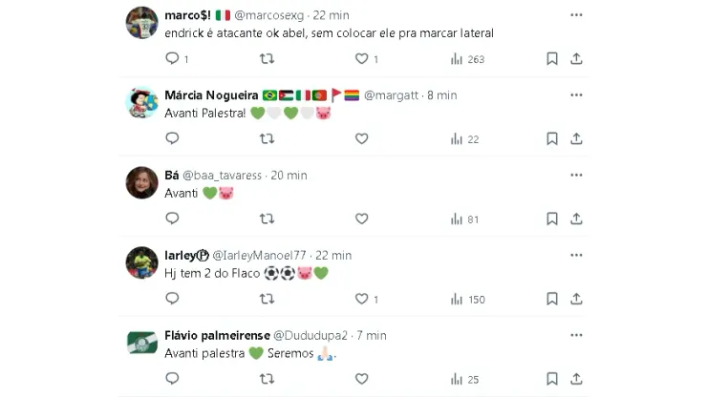The width and height of the screenshot is (707, 397).
Task: Share Márcia Nogueira's tweet
Action: pyautogui.click(x=576, y=139)
